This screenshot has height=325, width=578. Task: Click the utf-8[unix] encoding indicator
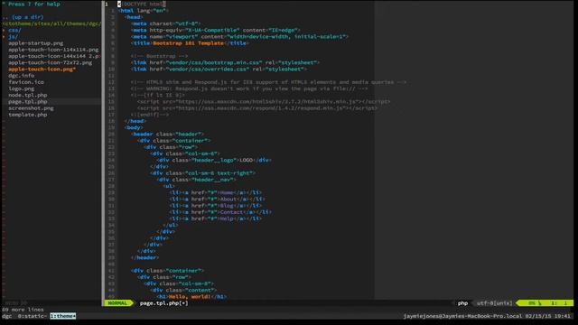point(494,303)
